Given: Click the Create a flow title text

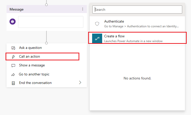Looking at the screenshot, I should tap(114, 36).
